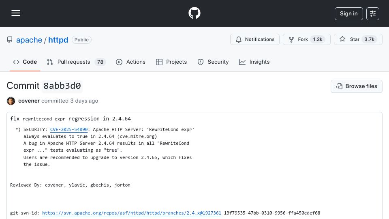The width and height of the screenshot is (389, 219).
Task: Click the repository book icon
Action: click(10, 40)
